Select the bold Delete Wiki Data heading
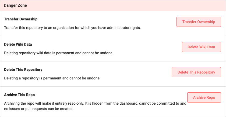Image resolution: width=226 pixels, height=117 pixels. (x=18, y=44)
